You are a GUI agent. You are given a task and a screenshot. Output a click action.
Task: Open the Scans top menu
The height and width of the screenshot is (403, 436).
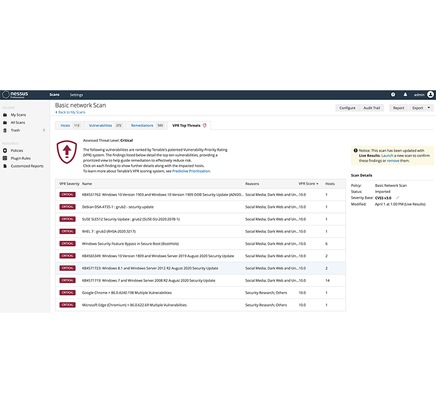pos(55,94)
